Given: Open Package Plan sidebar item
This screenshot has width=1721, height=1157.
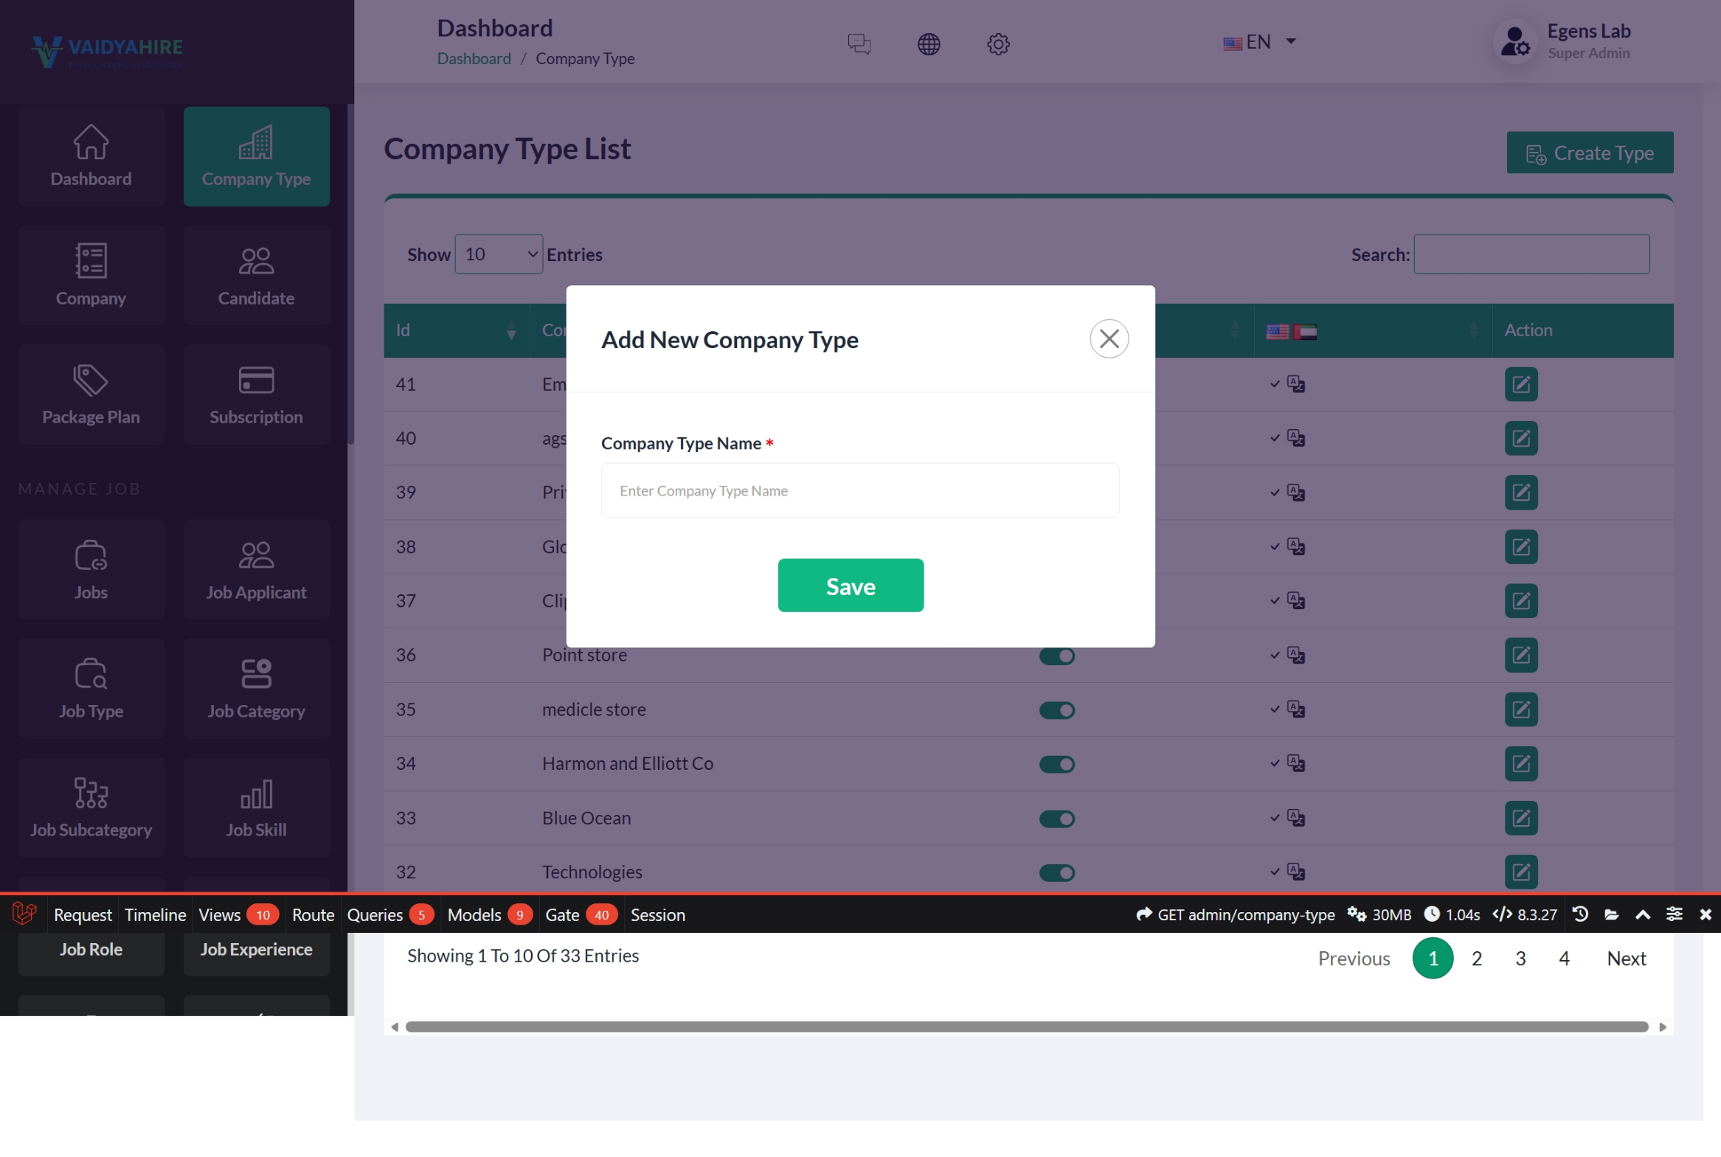Looking at the screenshot, I should coord(91,395).
